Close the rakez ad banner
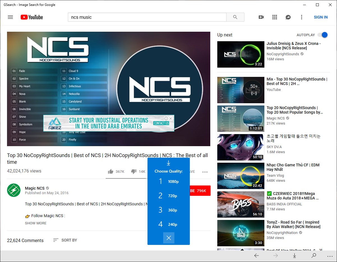Screen dimensions: 337x262 170,118
